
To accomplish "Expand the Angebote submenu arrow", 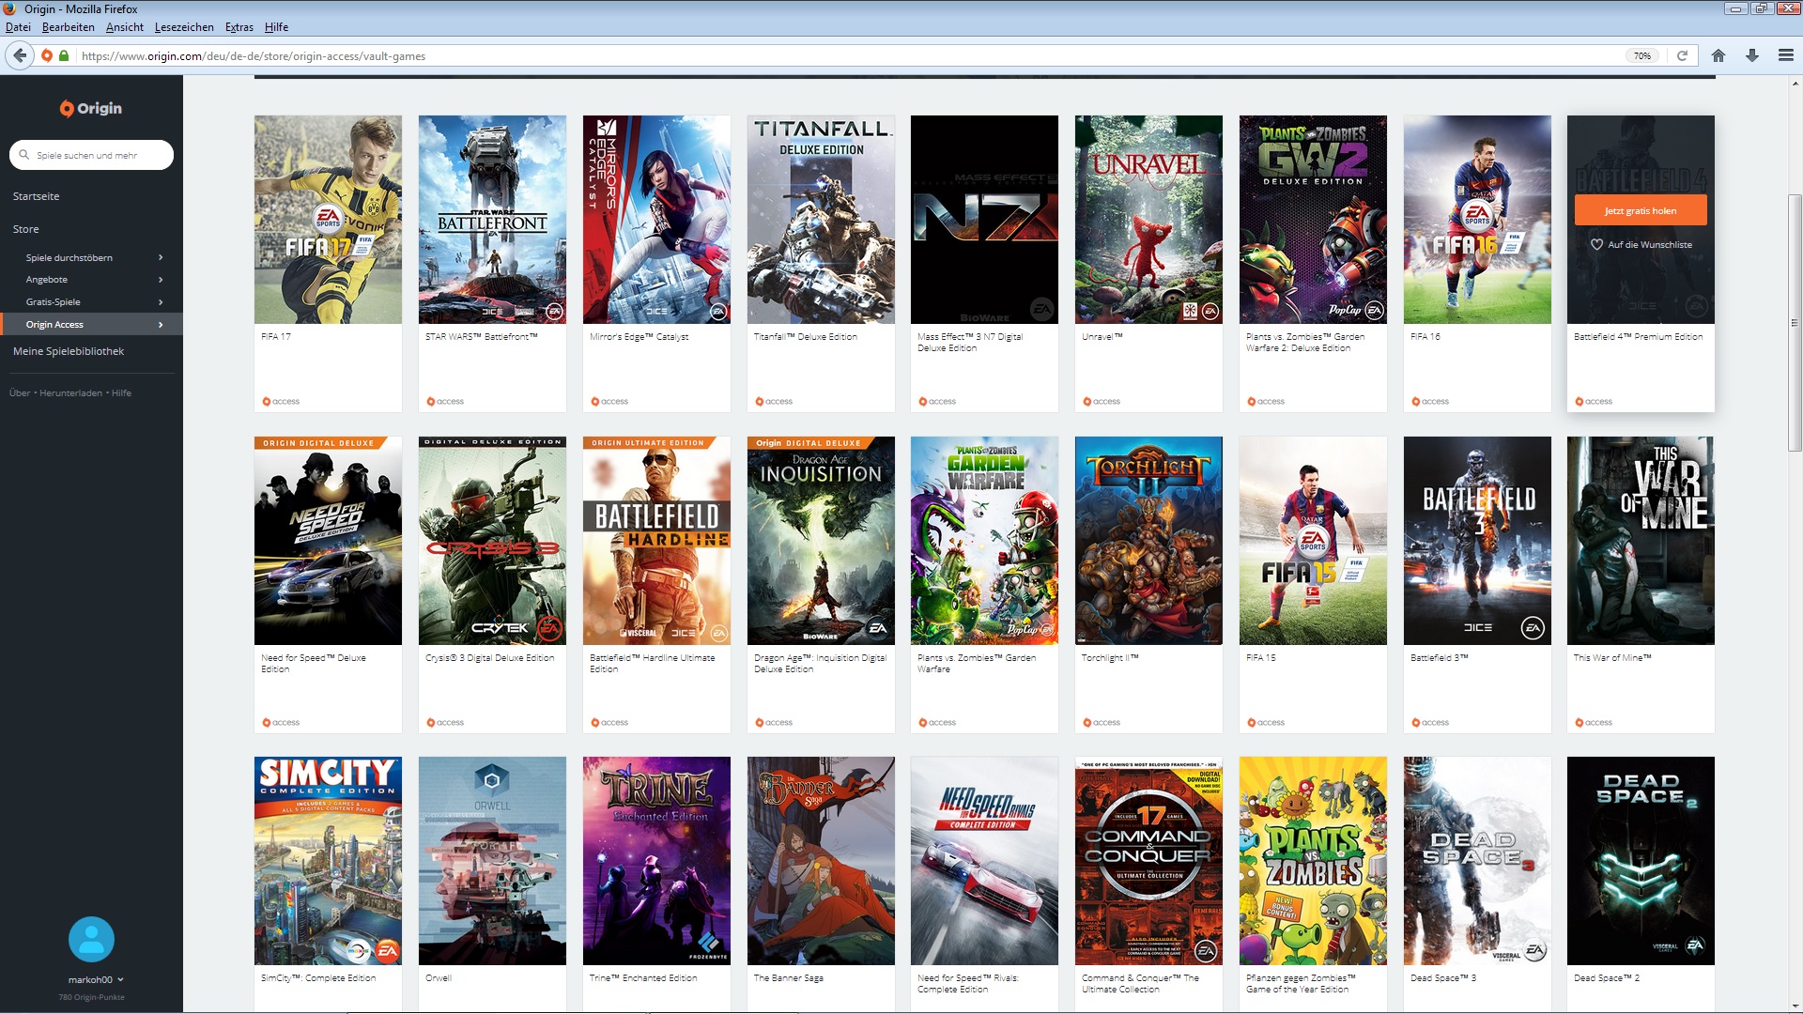I will pos(161,280).
